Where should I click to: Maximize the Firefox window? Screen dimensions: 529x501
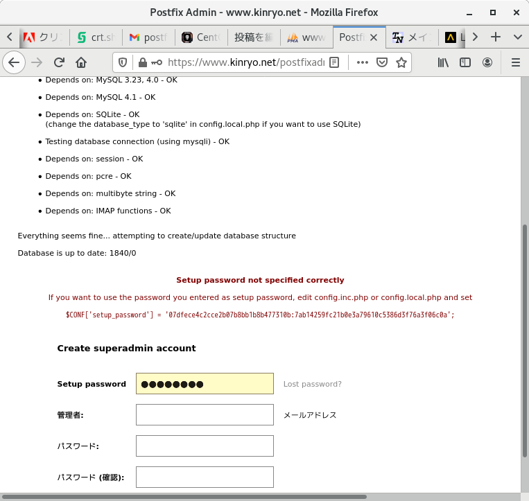pos(493,12)
